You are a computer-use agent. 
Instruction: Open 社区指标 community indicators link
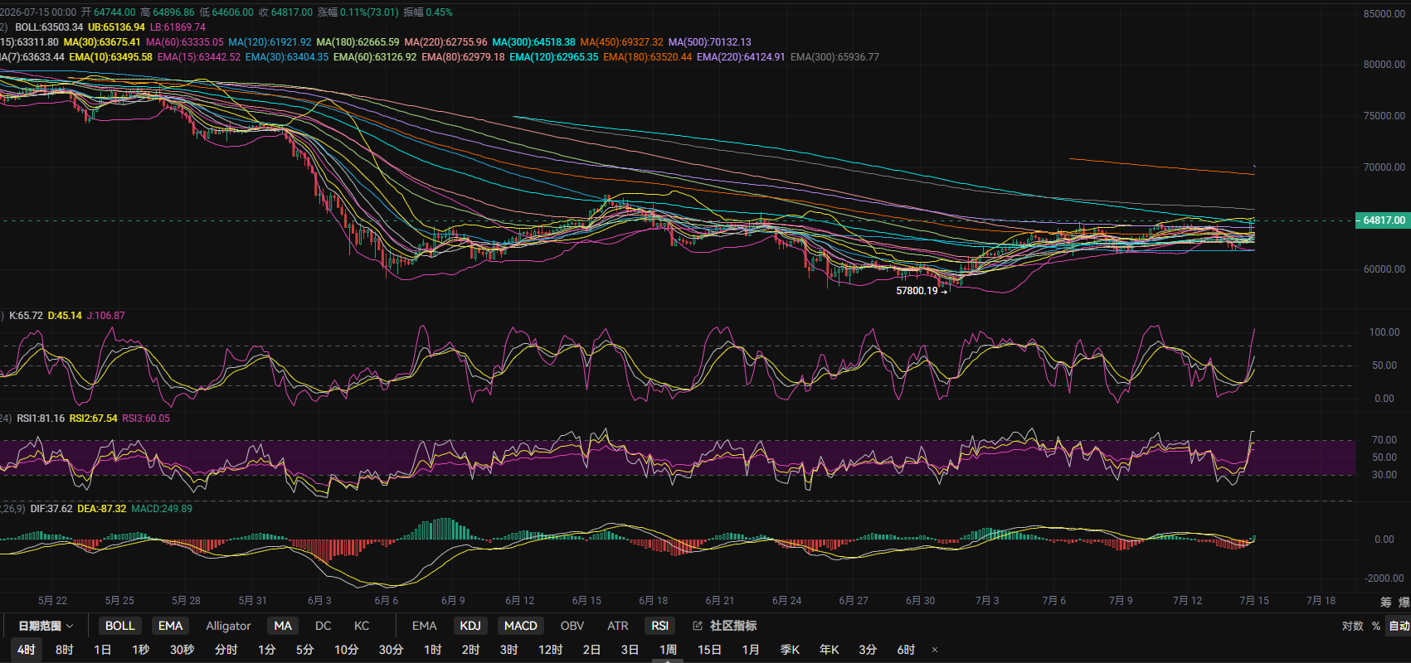[733, 626]
